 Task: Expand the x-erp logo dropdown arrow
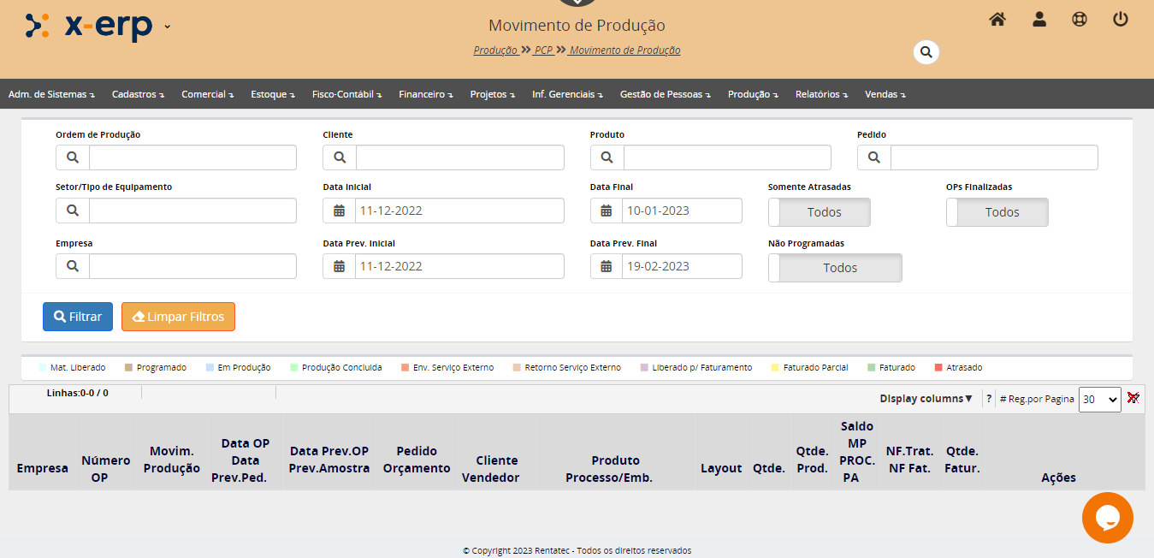[x=167, y=26]
